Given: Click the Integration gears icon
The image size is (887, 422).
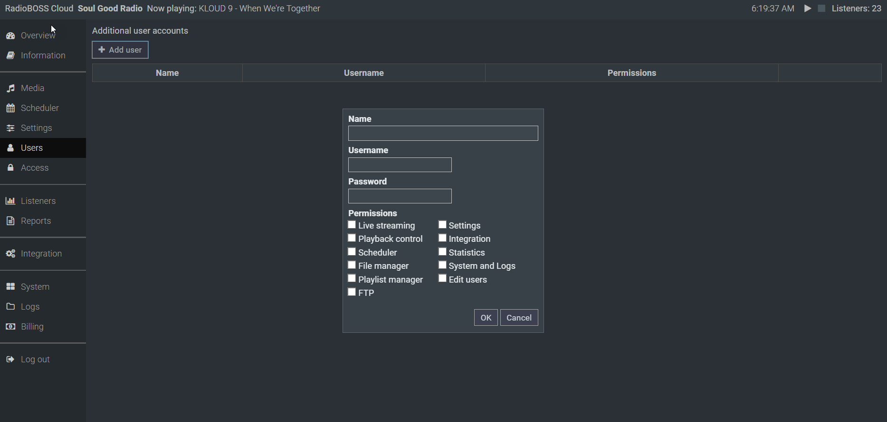Looking at the screenshot, I should click(10, 254).
